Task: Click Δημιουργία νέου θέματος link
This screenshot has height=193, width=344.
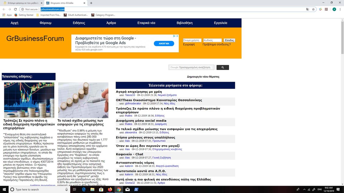Action: (203, 77)
